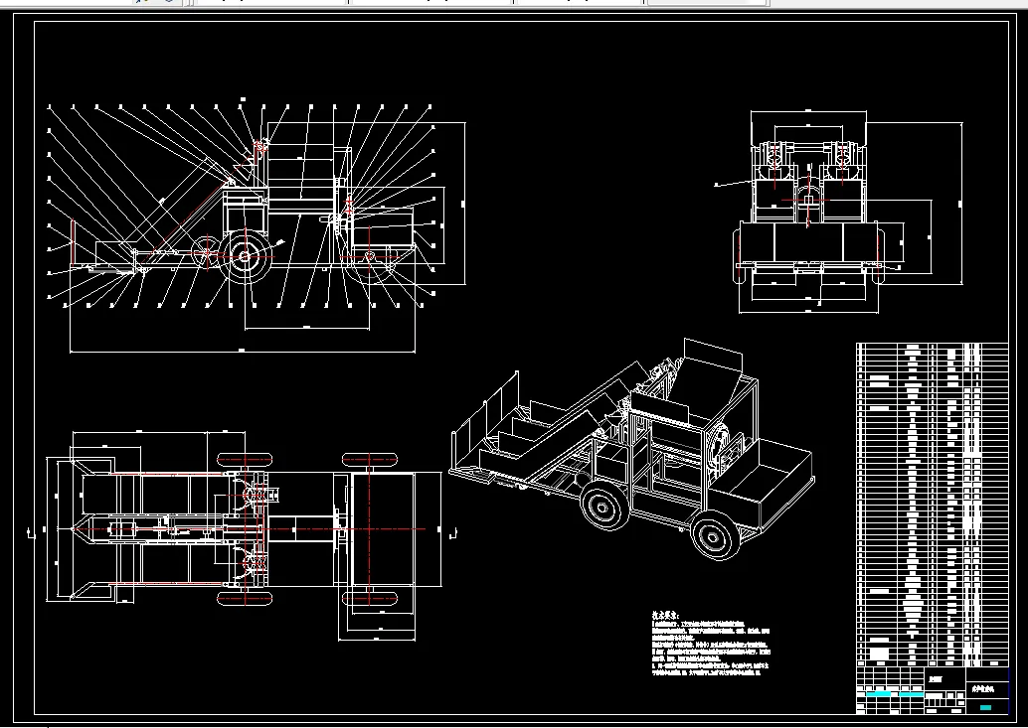Click the isometric 3D view of the vehicle
Screen dimensions: 1028x728
pyautogui.click(x=632, y=451)
